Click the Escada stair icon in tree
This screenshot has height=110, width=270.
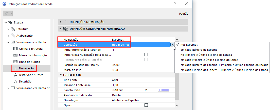click(11, 22)
